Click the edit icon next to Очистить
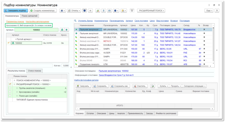 tap(153, 86)
